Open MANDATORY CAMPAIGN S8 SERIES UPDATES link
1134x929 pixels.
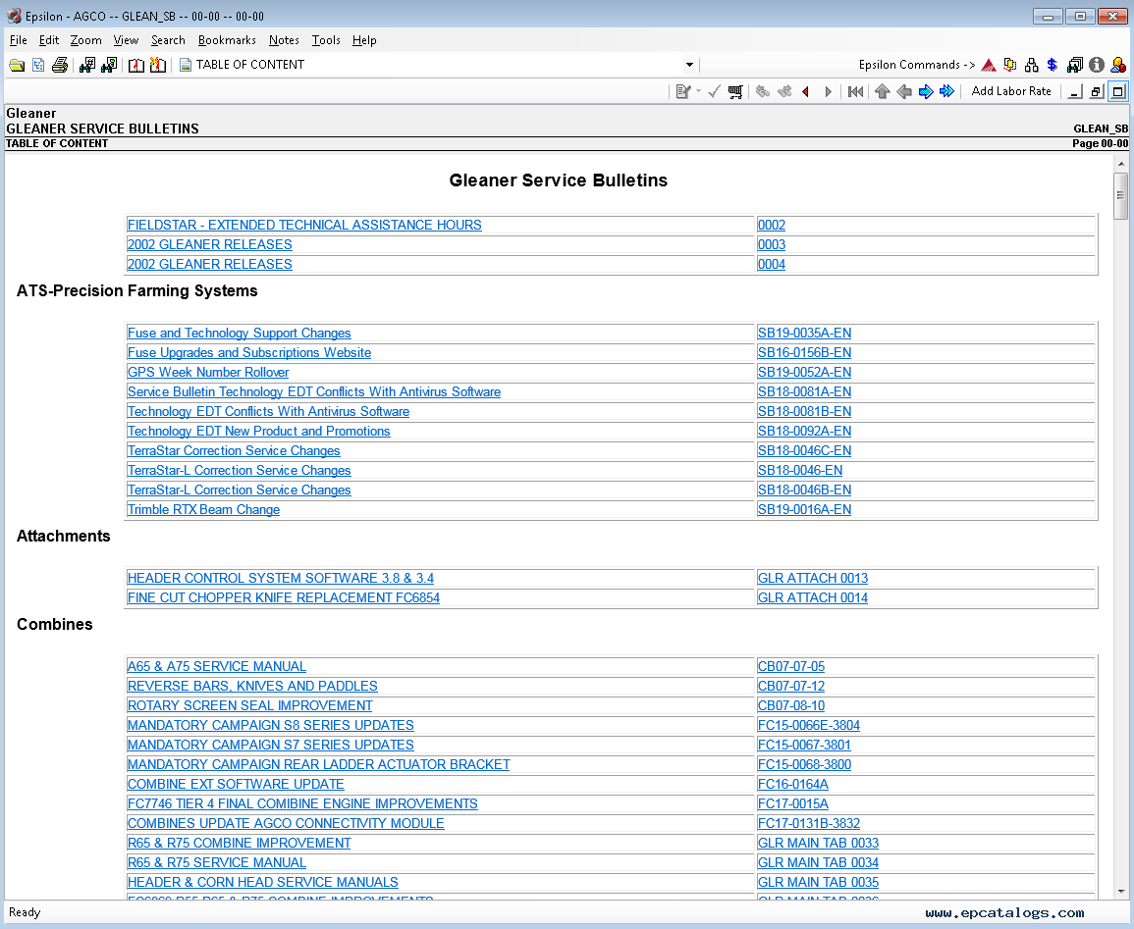pos(270,725)
